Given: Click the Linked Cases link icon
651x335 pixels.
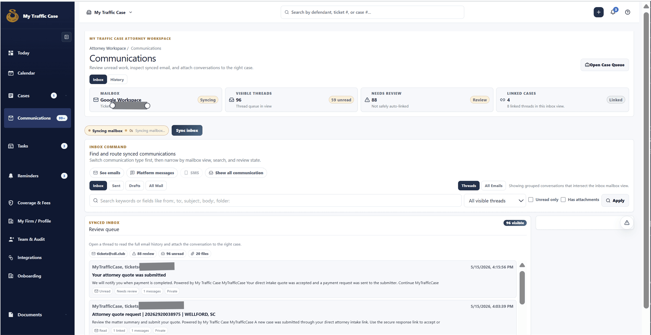Looking at the screenshot, I should click(x=503, y=100).
